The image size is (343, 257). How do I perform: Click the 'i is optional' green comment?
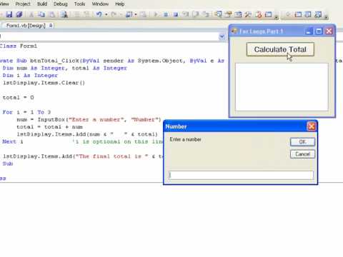click(x=118, y=142)
